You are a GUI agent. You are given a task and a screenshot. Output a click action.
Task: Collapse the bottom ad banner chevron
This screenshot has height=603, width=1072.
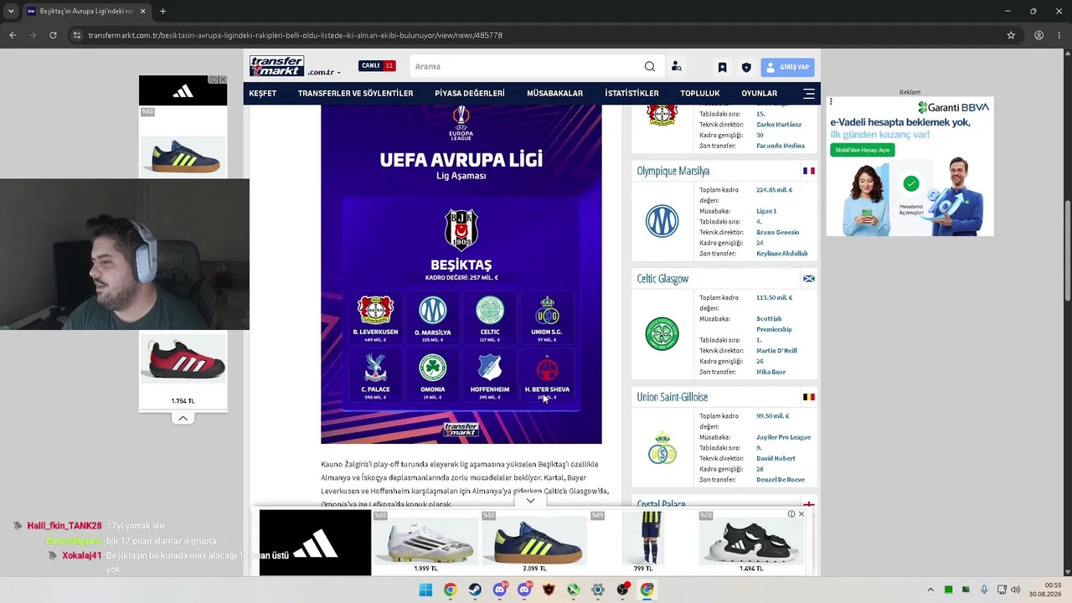click(x=530, y=501)
